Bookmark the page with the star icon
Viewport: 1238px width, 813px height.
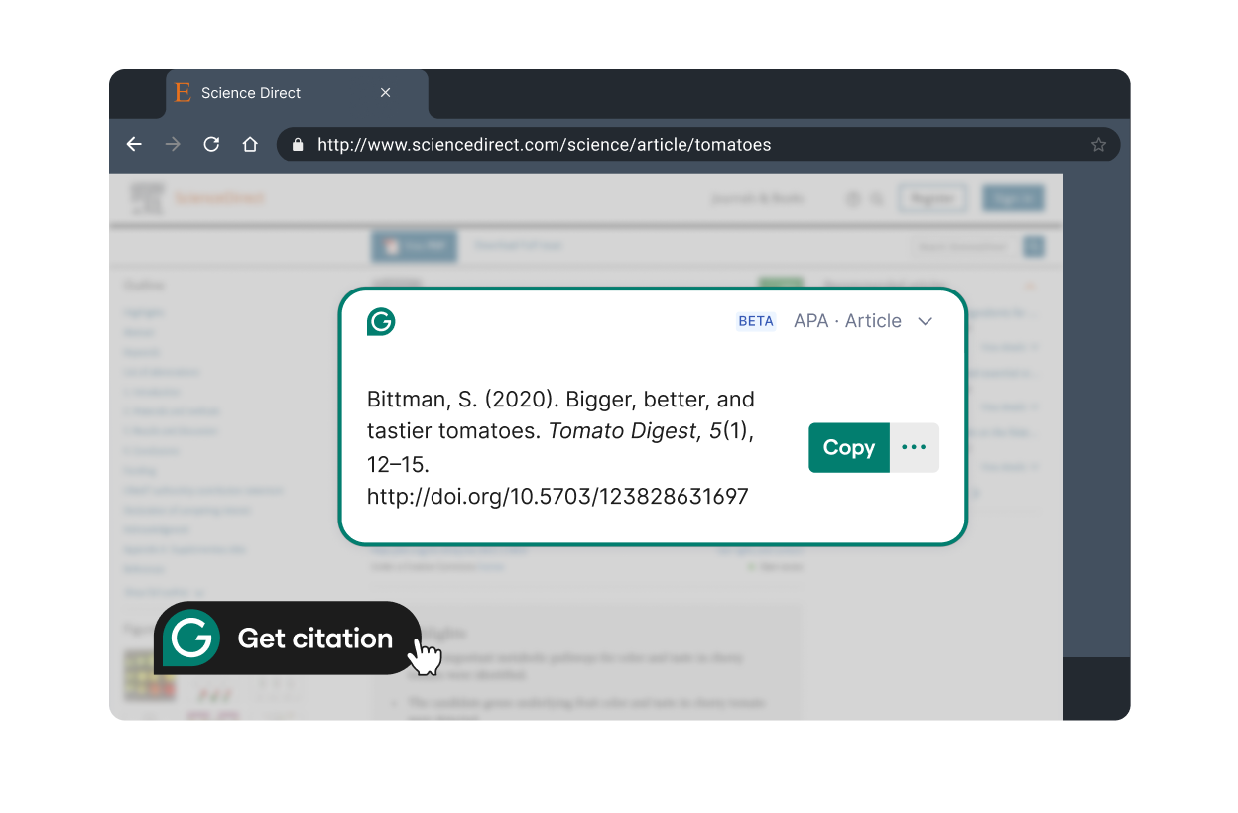pos(1098,145)
